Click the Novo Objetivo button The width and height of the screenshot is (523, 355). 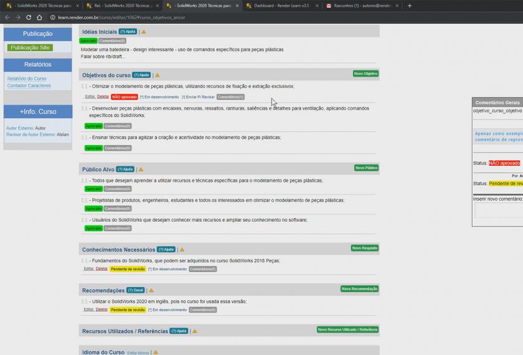(x=365, y=73)
